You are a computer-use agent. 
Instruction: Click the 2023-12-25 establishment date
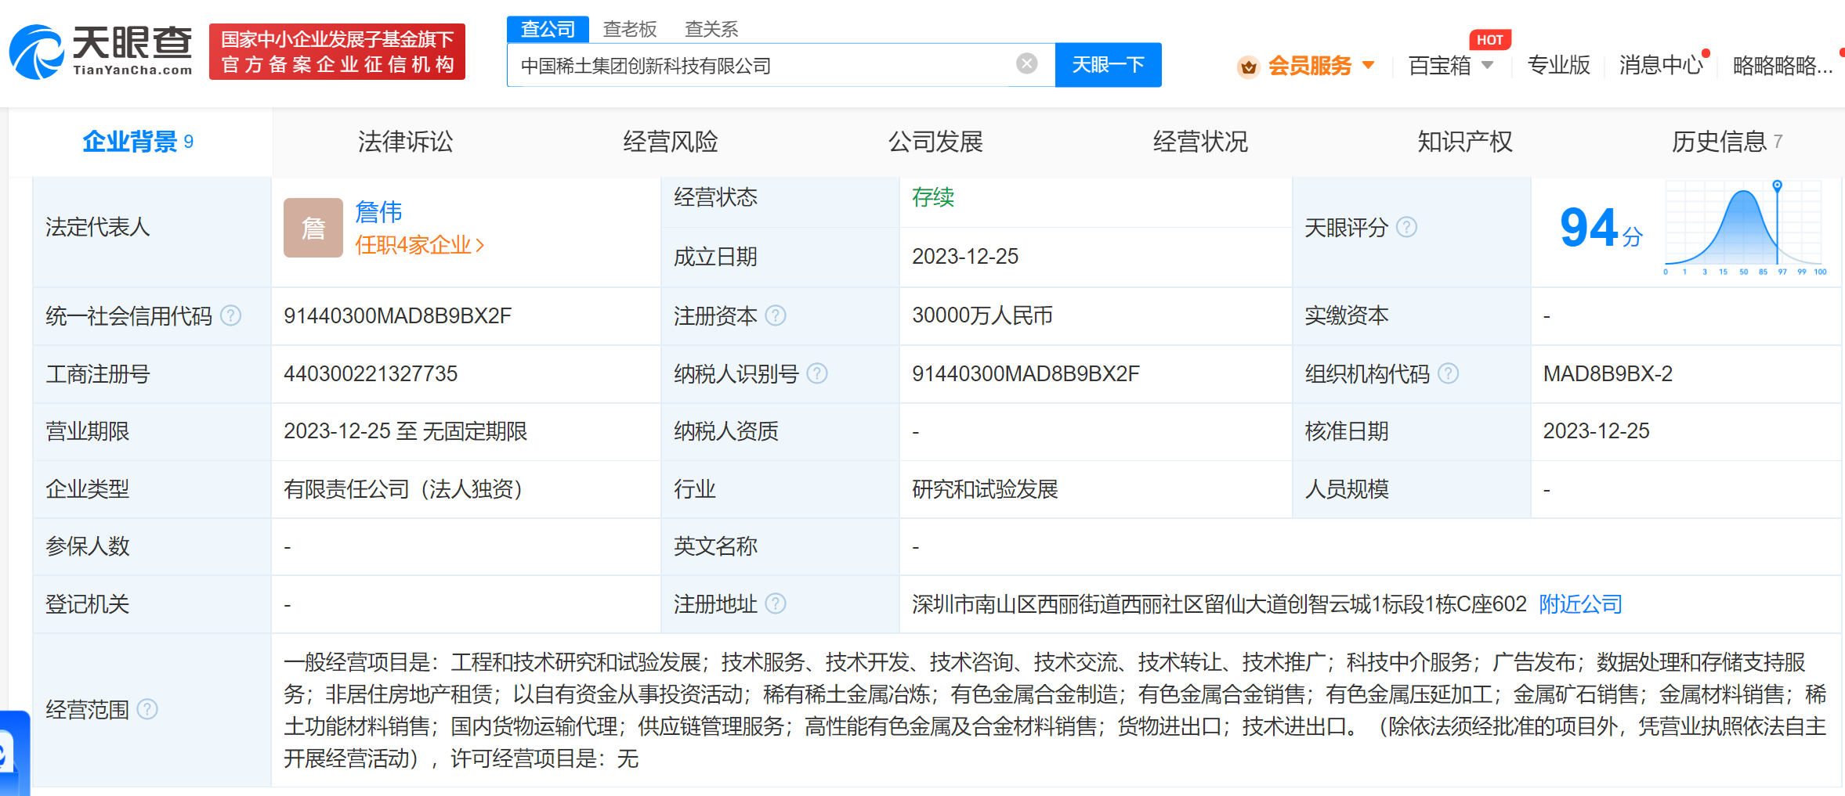tap(965, 257)
